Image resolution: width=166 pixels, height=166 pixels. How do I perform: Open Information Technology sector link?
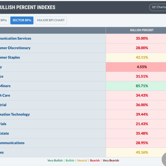15,115
